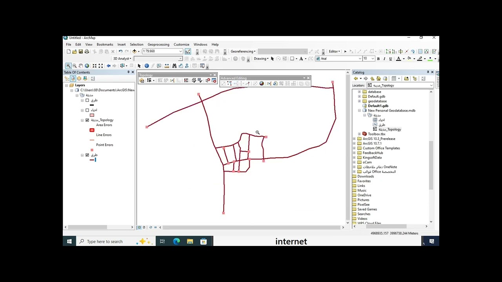Toggle bold text formatting
502x282 pixels.
point(378,59)
